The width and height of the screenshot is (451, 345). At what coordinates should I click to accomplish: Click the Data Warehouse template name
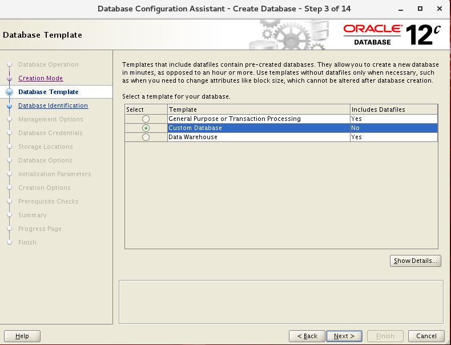193,137
